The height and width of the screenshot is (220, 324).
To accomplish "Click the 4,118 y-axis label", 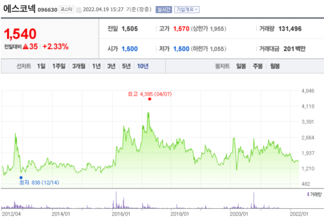I will [x=308, y=106].
